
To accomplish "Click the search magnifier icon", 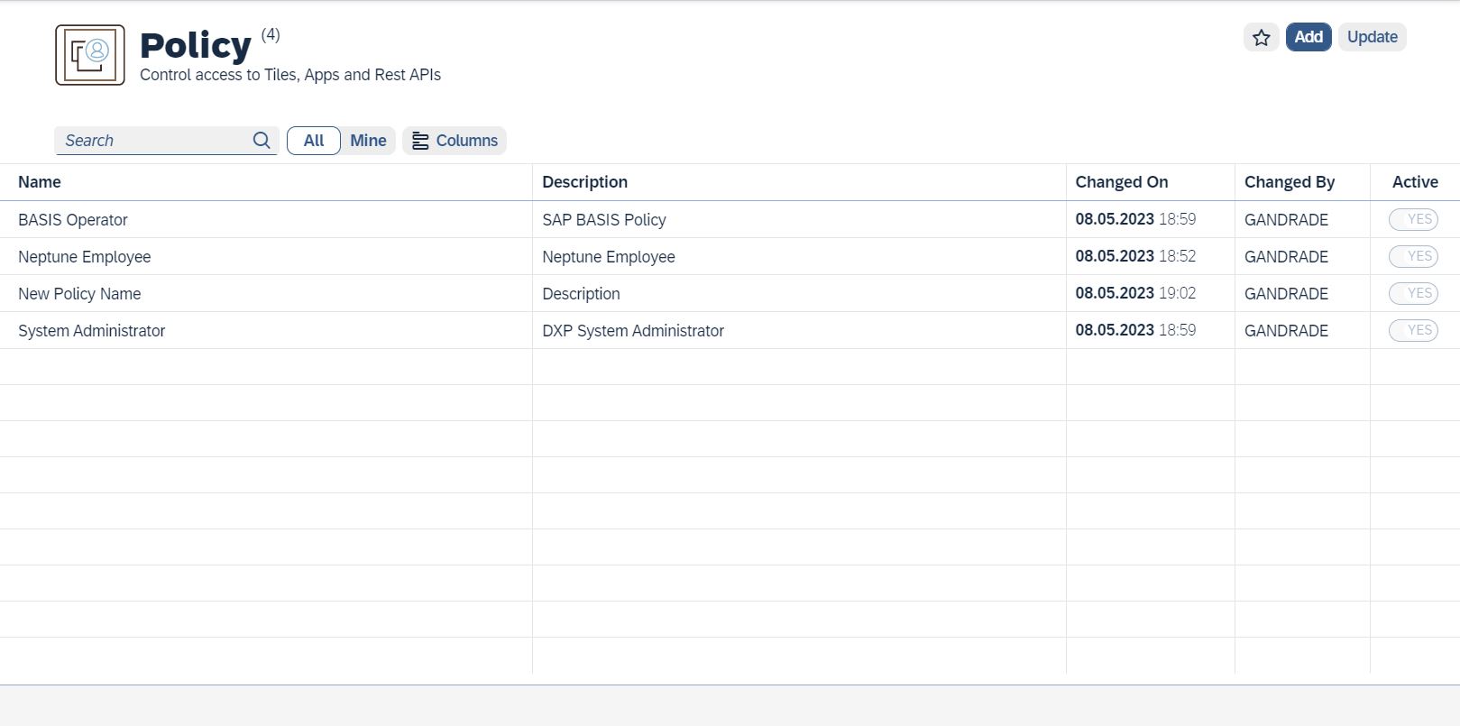I will tap(262, 141).
